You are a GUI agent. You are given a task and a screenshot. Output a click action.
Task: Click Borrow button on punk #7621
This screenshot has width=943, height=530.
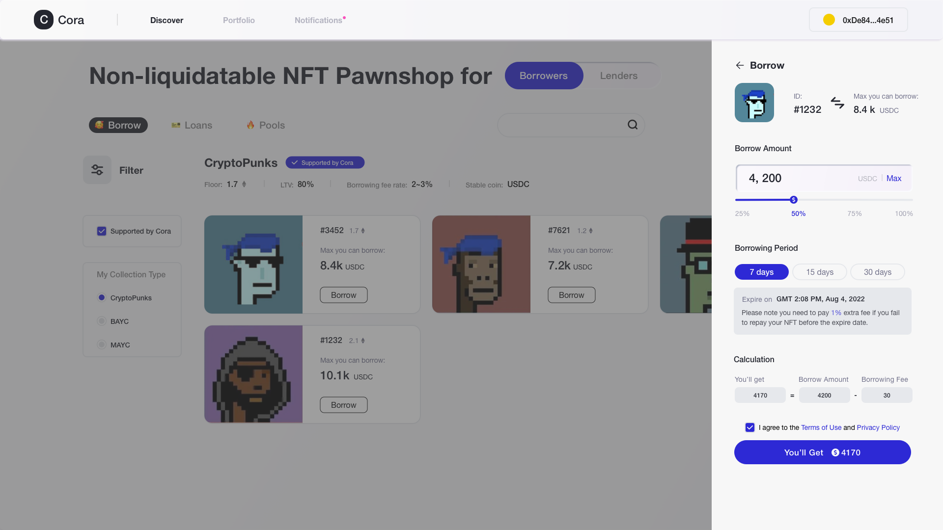pos(572,295)
